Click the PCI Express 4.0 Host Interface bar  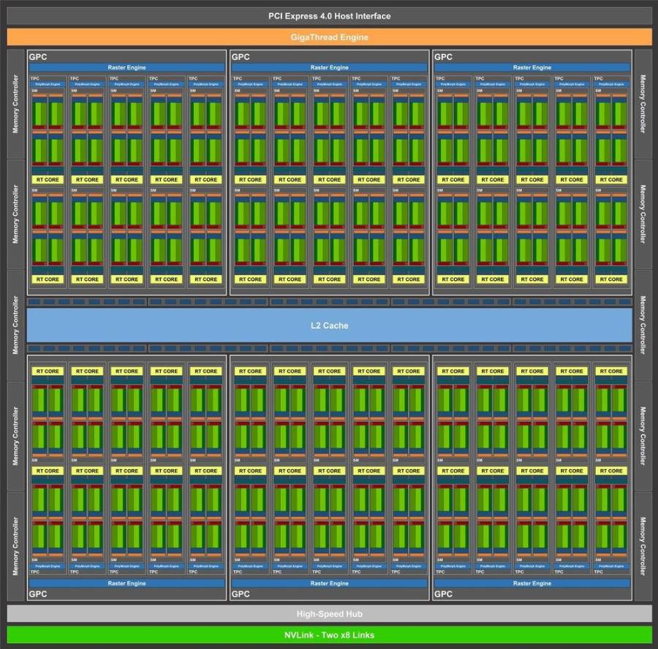point(330,16)
